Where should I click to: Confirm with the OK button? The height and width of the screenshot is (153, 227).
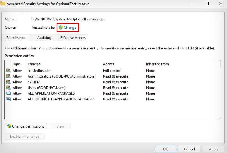[165, 149]
